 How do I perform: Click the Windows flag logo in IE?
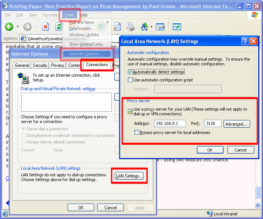click(255, 15)
